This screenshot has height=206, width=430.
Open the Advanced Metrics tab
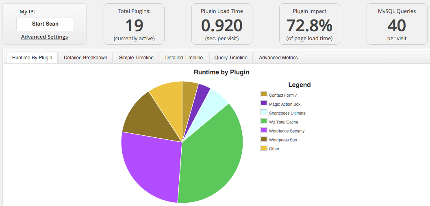point(278,58)
